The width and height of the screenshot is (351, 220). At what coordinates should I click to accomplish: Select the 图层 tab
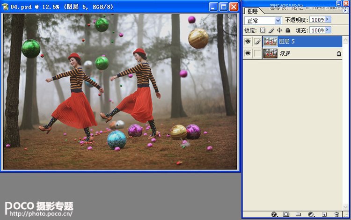pyautogui.click(x=253, y=11)
